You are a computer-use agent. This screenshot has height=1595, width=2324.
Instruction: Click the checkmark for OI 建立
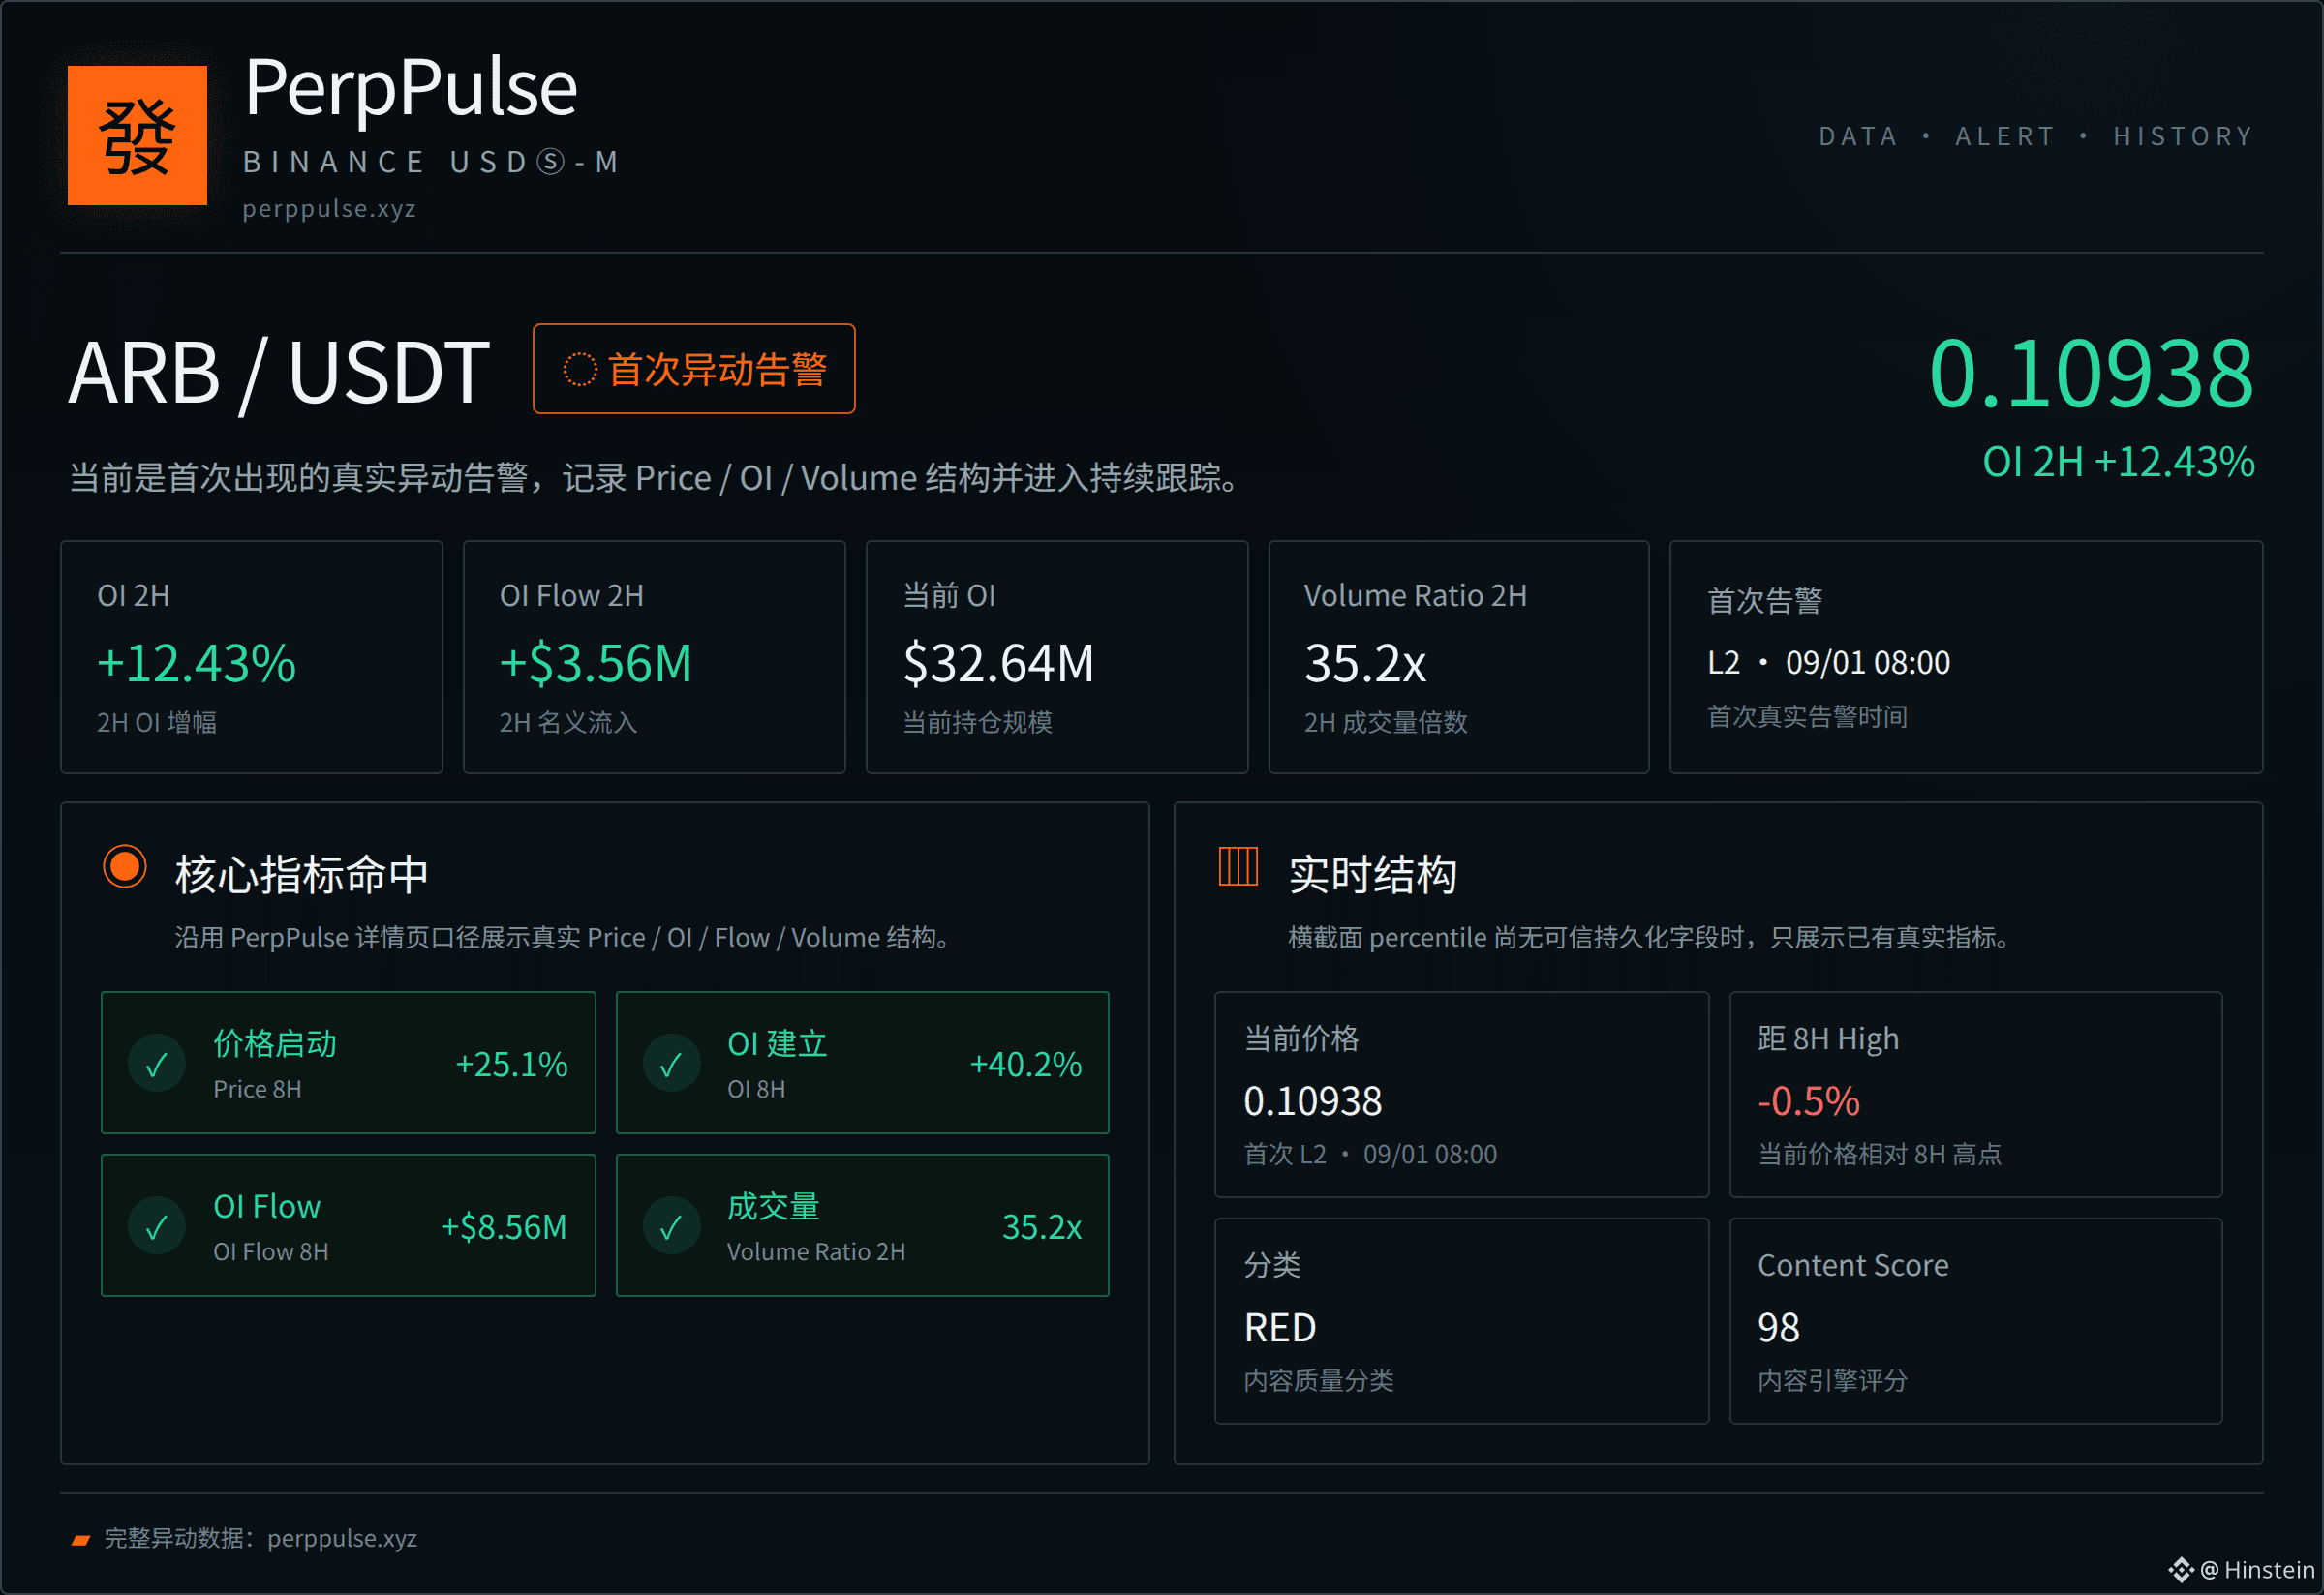(x=671, y=1064)
